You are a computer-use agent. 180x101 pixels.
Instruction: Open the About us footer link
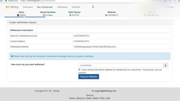click(x=80, y=98)
